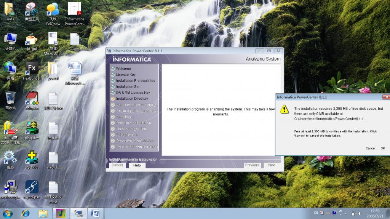Open the mds user folder icon
390x219 pixels.
point(10,11)
